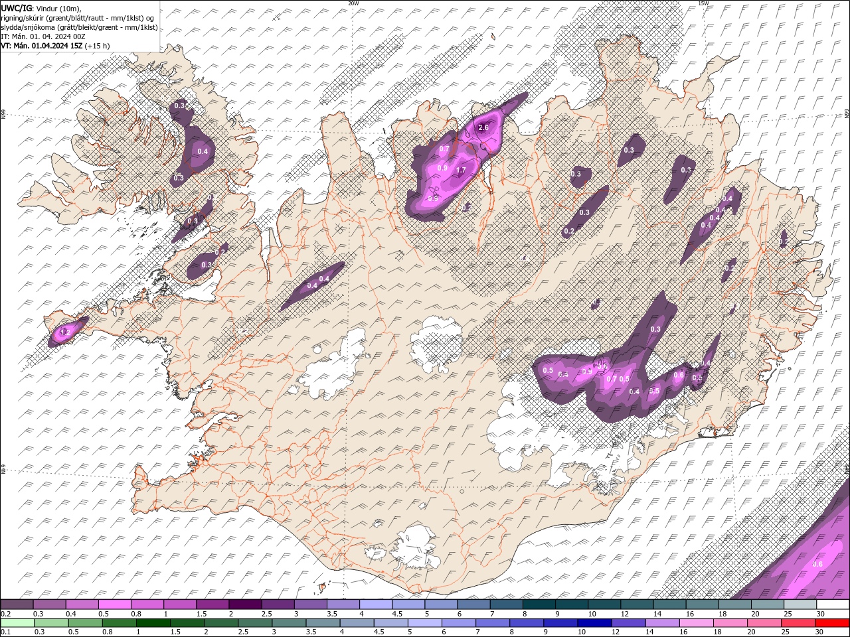This screenshot has width=850, height=637.
Task: Click the bright pink 0.5 swatch in the upper legend
Action: (115, 604)
